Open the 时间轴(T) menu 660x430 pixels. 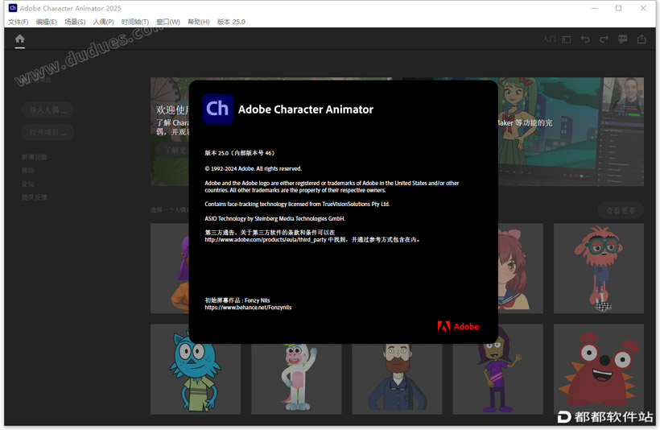pyautogui.click(x=135, y=22)
